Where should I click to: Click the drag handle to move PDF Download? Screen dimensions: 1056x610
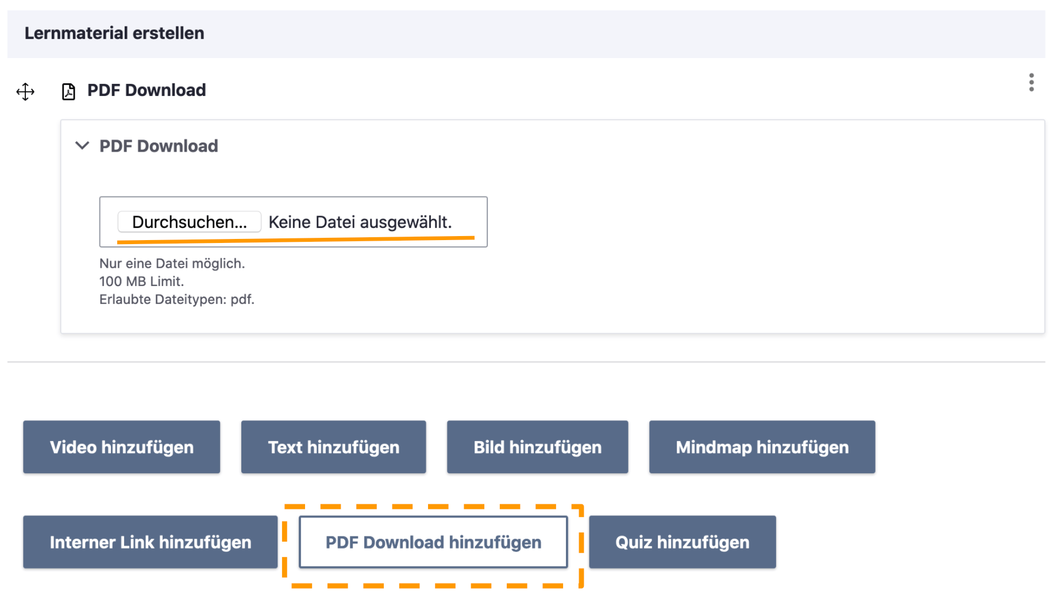pyautogui.click(x=25, y=91)
